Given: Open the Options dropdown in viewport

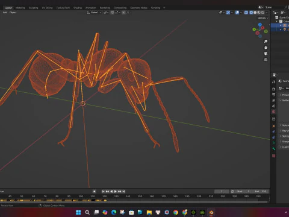Looking at the screenshot, I should pyautogui.click(x=263, y=18).
